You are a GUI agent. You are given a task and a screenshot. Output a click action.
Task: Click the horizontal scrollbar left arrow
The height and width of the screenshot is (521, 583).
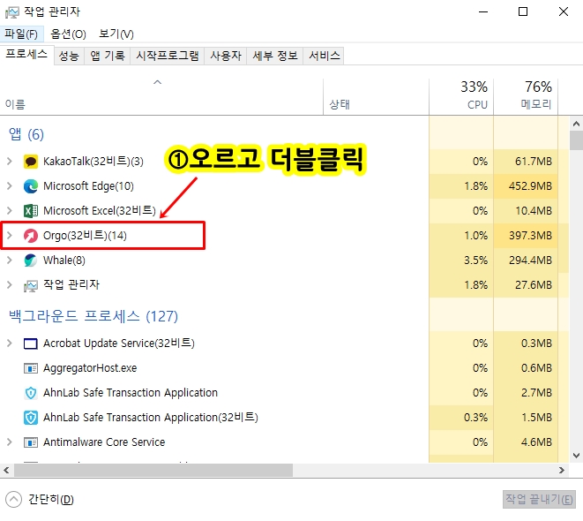tap(6, 471)
